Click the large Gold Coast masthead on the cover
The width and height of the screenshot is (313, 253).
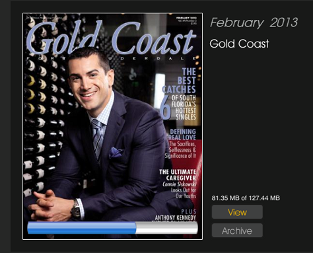112,38
